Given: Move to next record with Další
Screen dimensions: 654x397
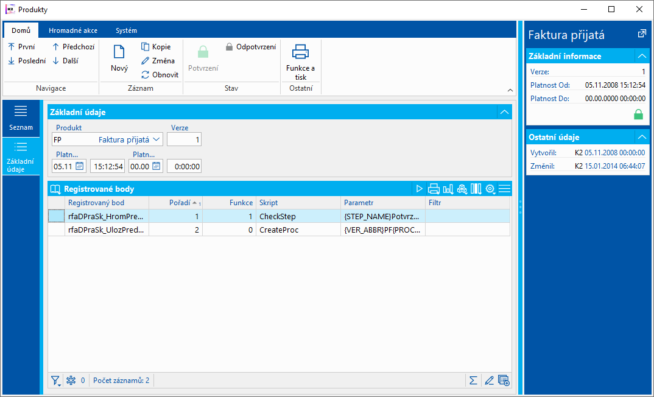Looking at the screenshot, I should tap(66, 61).
